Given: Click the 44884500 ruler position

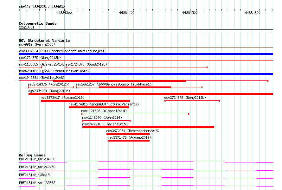Looking at the screenshot, I should coord(190,13).
